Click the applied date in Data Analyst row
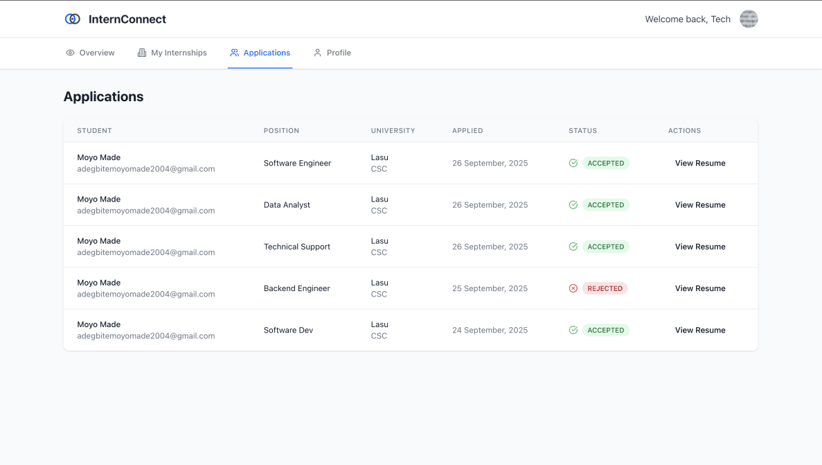Image resolution: width=822 pixels, height=465 pixels. (x=490, y=204)
